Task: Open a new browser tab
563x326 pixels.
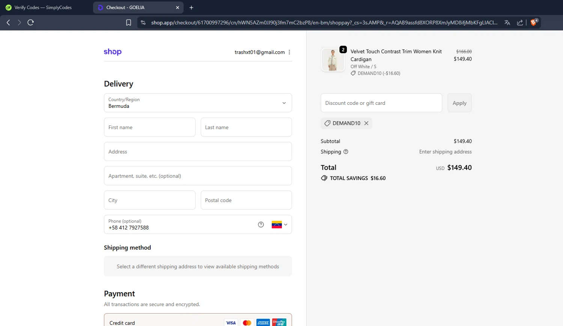Action: click(x=191, y=8)
